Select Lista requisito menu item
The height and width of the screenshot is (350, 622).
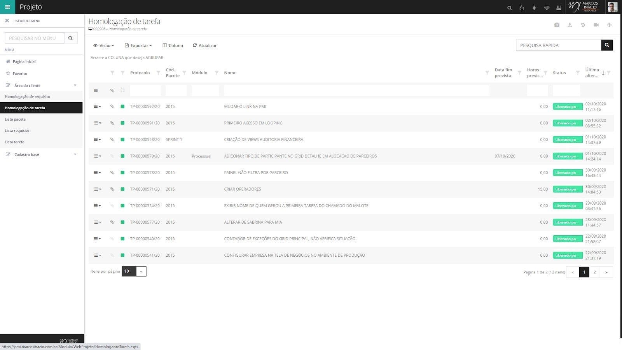pos(41,131)
